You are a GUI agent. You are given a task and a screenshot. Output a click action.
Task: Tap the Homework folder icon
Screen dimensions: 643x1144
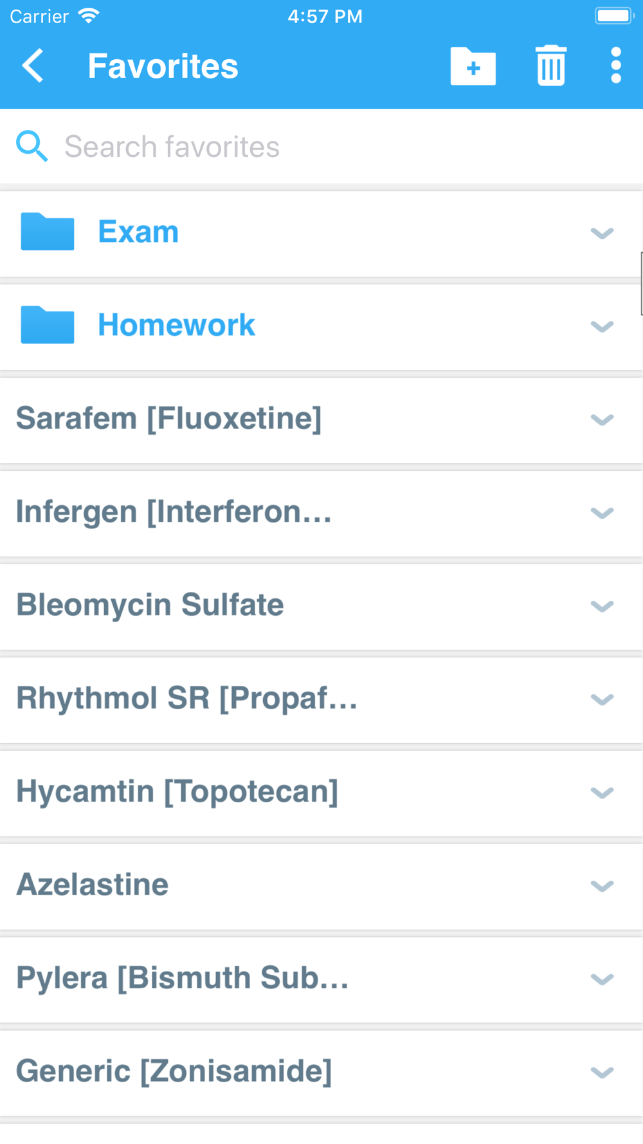(x=48, y=325)
